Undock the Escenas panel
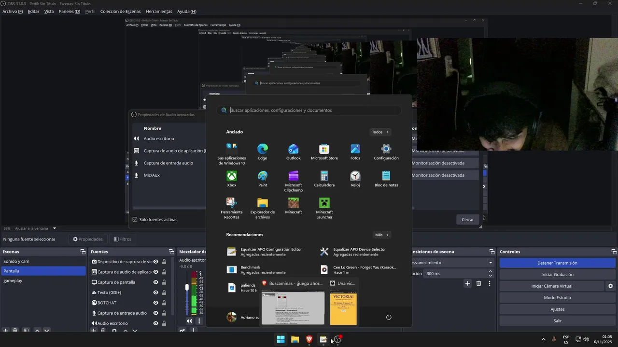Viewport: 618px width, 347px height. point(83,252)
